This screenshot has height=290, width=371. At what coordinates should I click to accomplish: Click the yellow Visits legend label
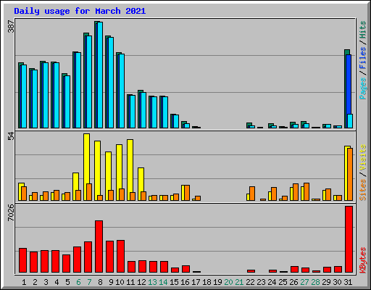point(363,157)
